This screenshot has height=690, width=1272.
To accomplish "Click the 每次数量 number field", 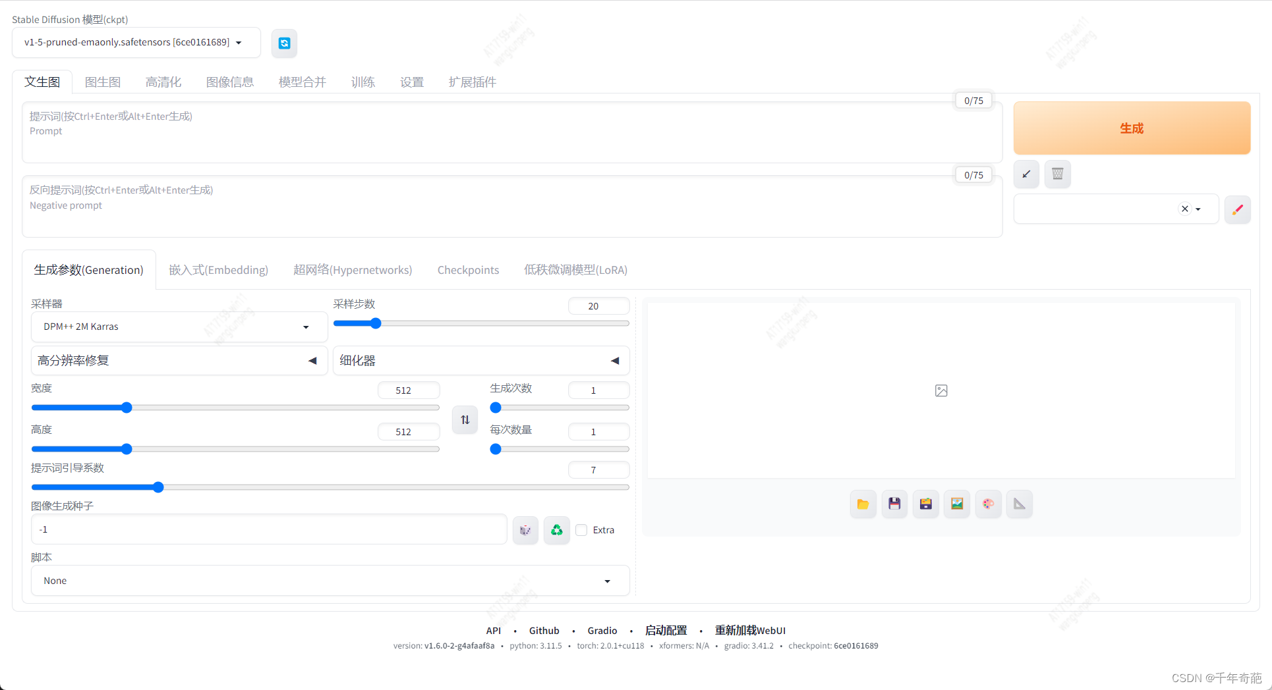I will [x=598, y=432].
